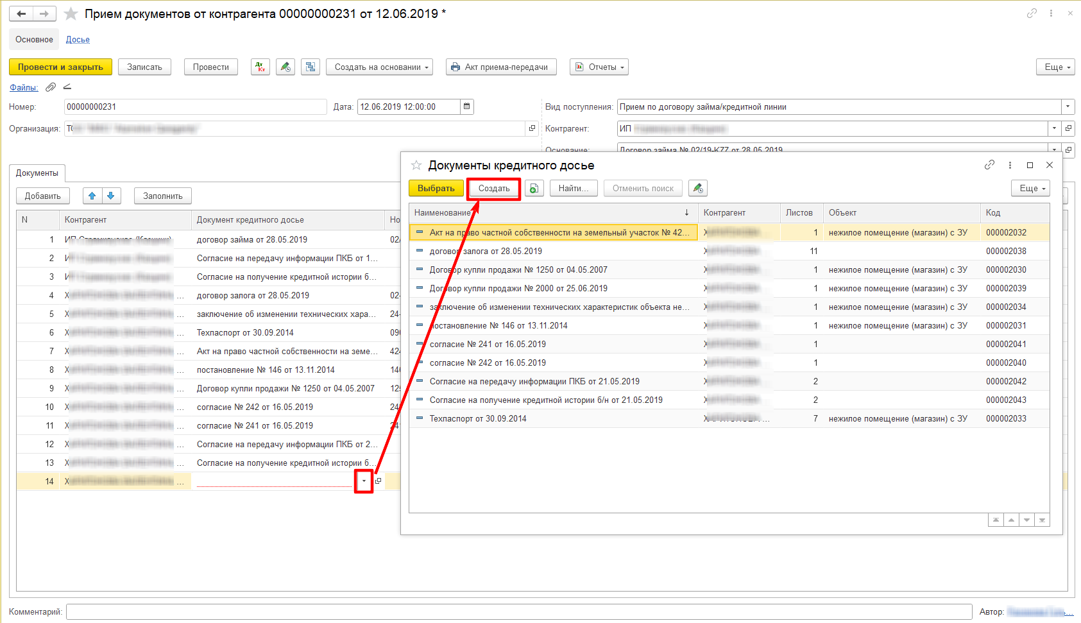Screen dimensions: 1081x623
Task: Maximize the dossier dialog window
Action: point(1030,165)
